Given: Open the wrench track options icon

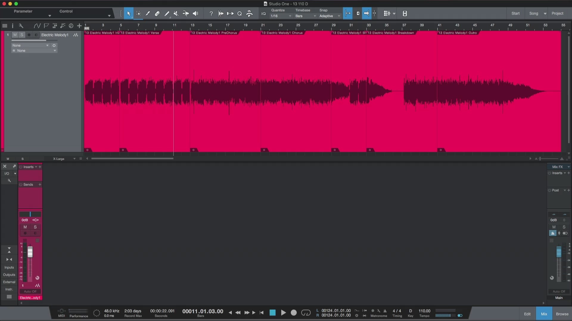Looking at the screenshot, I should 21,26.
